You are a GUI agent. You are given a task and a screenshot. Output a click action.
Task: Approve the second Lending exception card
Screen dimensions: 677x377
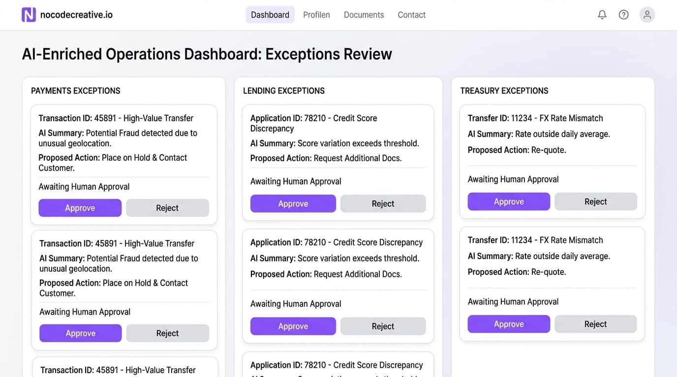pyautogui.click(x=293, y=326)
